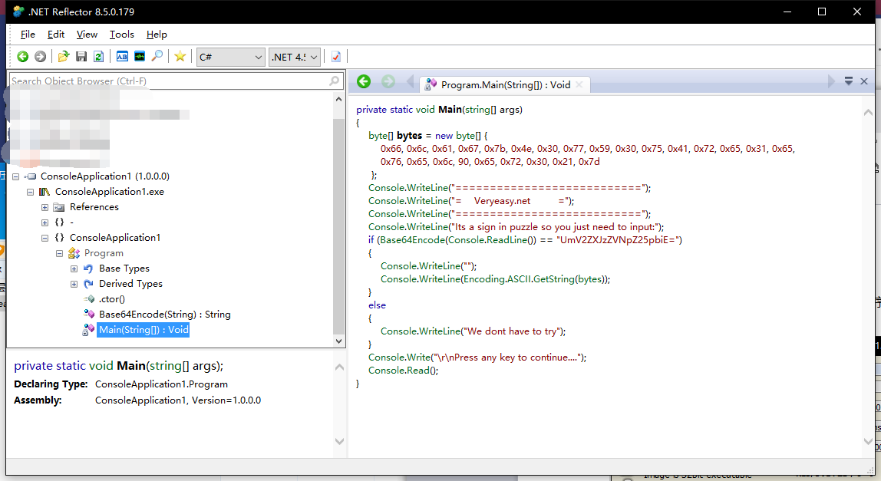Click the tab strip left triangle arrow
The height and width of the screenshot is (481, 881).
410,82
